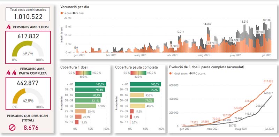Click the double syringe icon by Pauta completa
This screenshot has width=279, height=137.
coord(11,73)
